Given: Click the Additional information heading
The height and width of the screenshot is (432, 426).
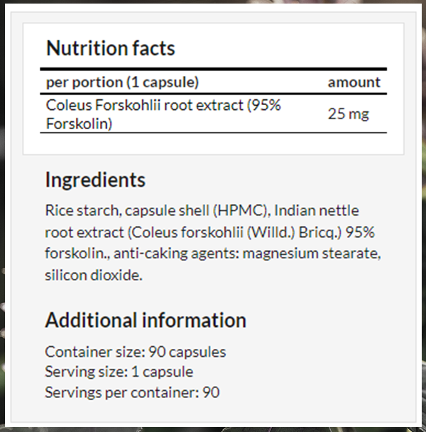Looking at the screenshot, I should 146,320.
